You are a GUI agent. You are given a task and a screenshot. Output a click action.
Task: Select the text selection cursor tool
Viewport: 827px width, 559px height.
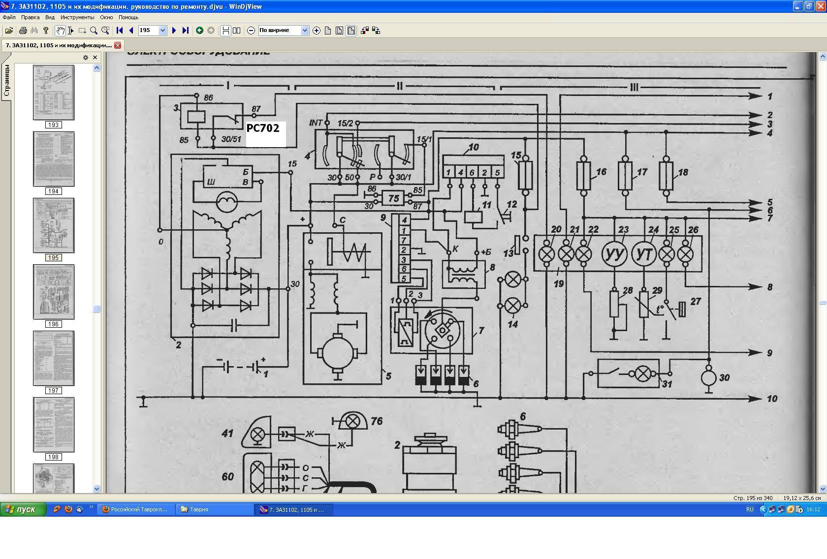(x=71, y=31)
